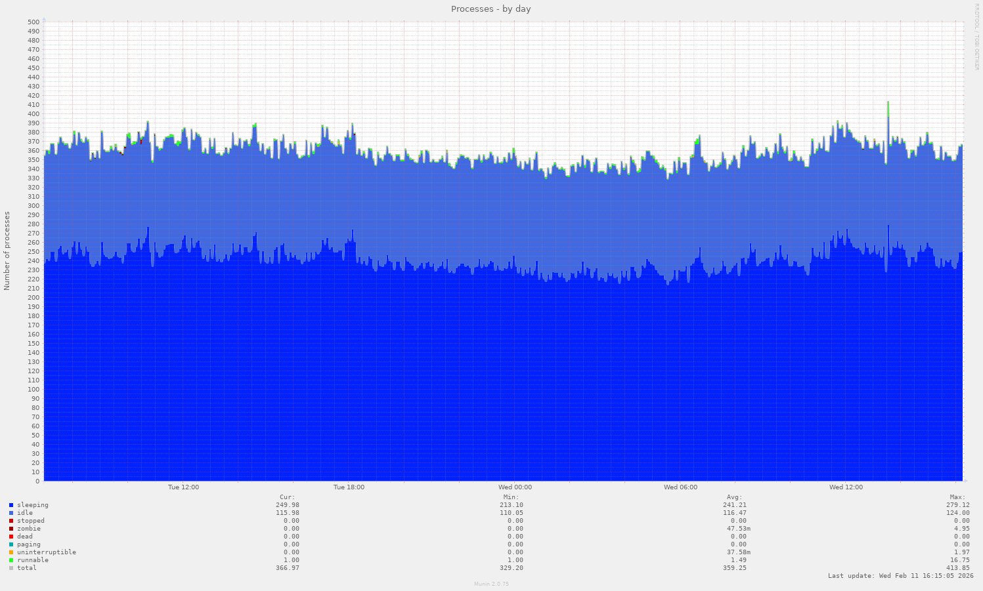This screenshot has width=983, height=591.
Task: Click the 'Wed 06:00' time axis label
Action: pyautogui.click(x=680, y=487)
